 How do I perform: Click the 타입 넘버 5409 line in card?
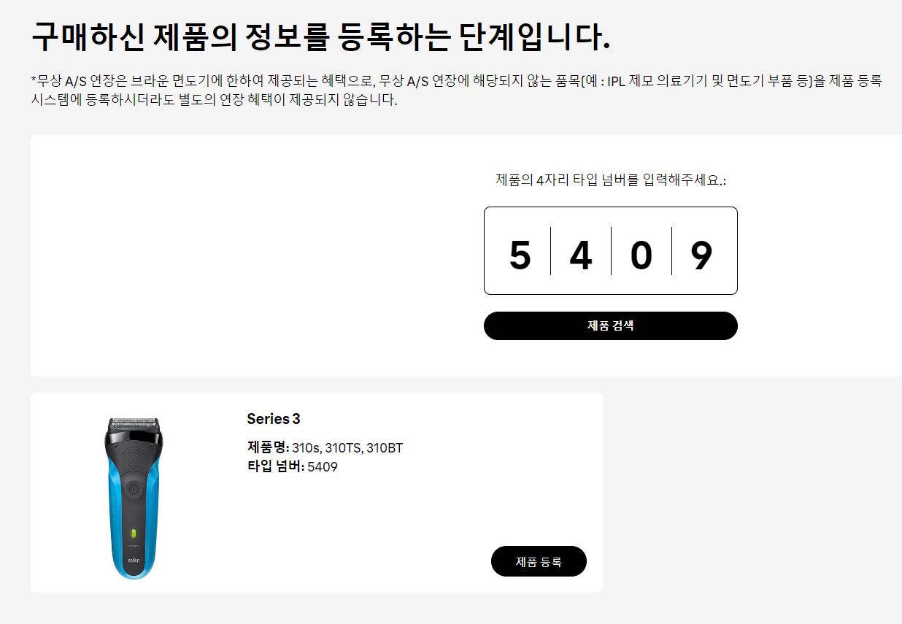[293, 466]
